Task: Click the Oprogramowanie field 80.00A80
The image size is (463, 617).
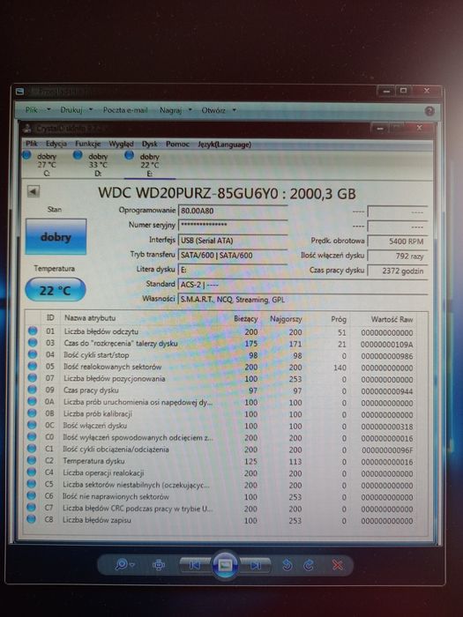Action: [x=233, y=211]
